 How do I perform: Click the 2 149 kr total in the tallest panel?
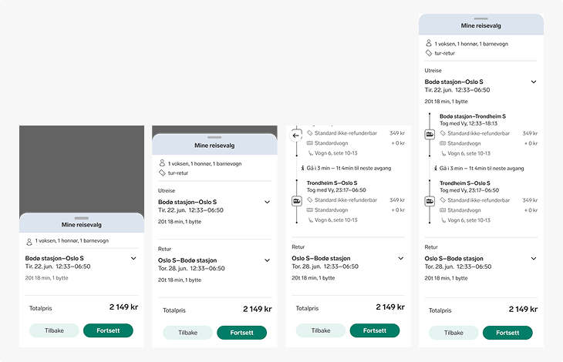[x=523, y=309]
